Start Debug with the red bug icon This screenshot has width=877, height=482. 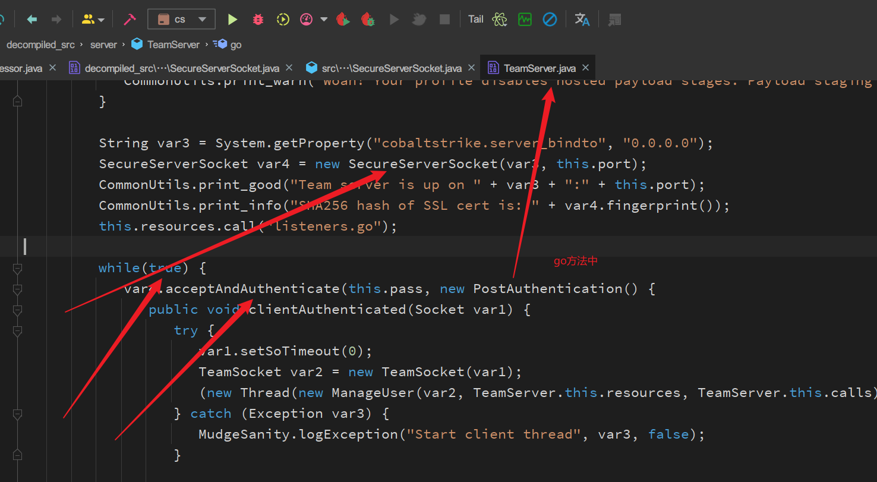258,20
